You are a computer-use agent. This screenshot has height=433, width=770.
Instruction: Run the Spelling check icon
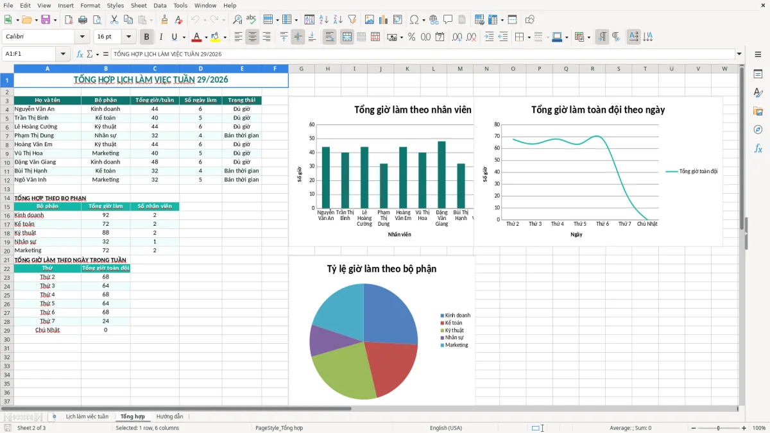[252, 20]
